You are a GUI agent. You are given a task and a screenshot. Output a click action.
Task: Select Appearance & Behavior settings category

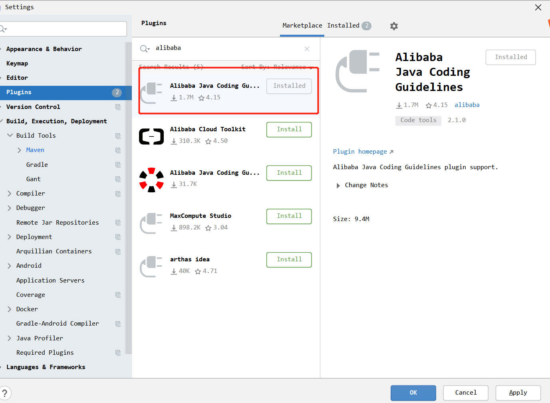44,49
